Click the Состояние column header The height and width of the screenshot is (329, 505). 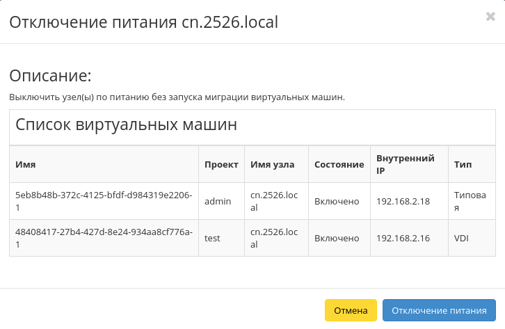[x=339, y=165]
